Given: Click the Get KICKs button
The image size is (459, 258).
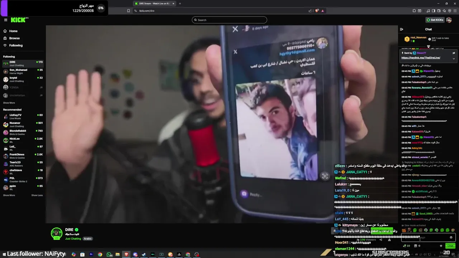Looking at the screenshot, I should [x=435, y=20].
